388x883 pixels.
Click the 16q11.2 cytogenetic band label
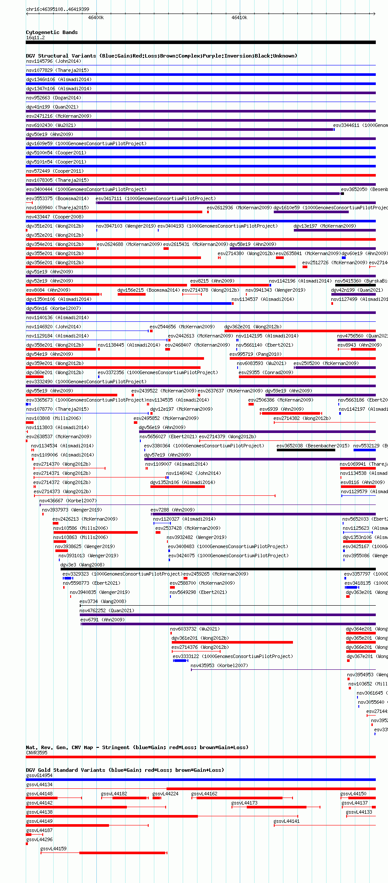click(35, 38)
